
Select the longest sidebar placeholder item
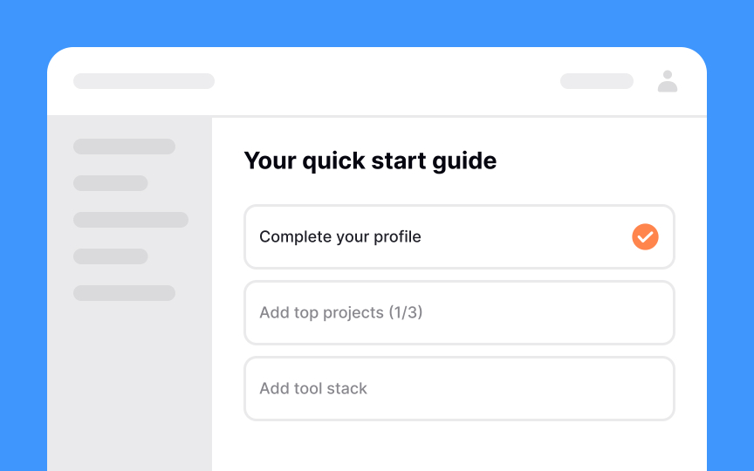tap(131, 220)
